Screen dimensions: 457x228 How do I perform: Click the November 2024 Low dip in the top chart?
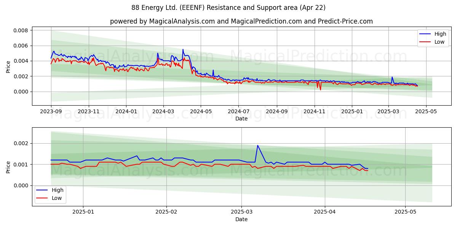320,89
